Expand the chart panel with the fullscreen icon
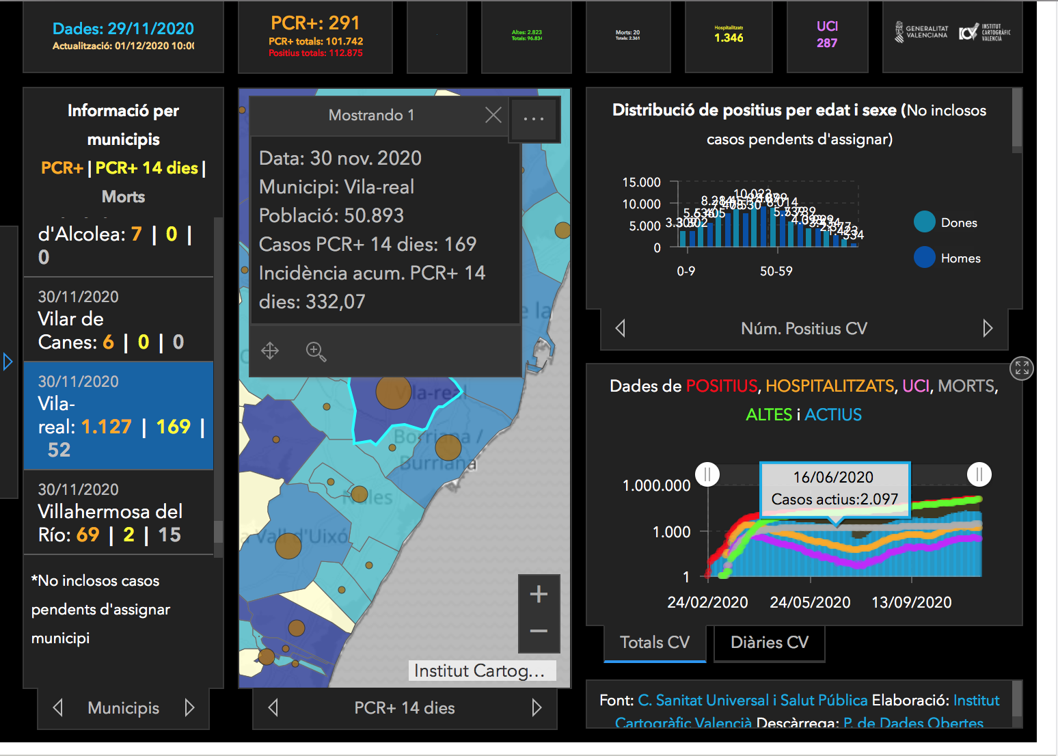 point(1021,369)
